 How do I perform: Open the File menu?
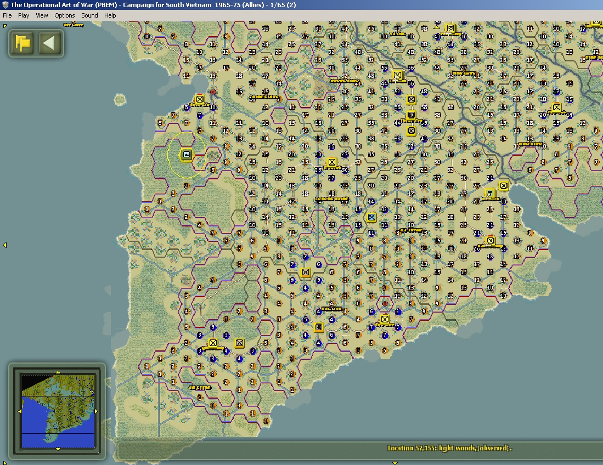click(x=7, y=15)
